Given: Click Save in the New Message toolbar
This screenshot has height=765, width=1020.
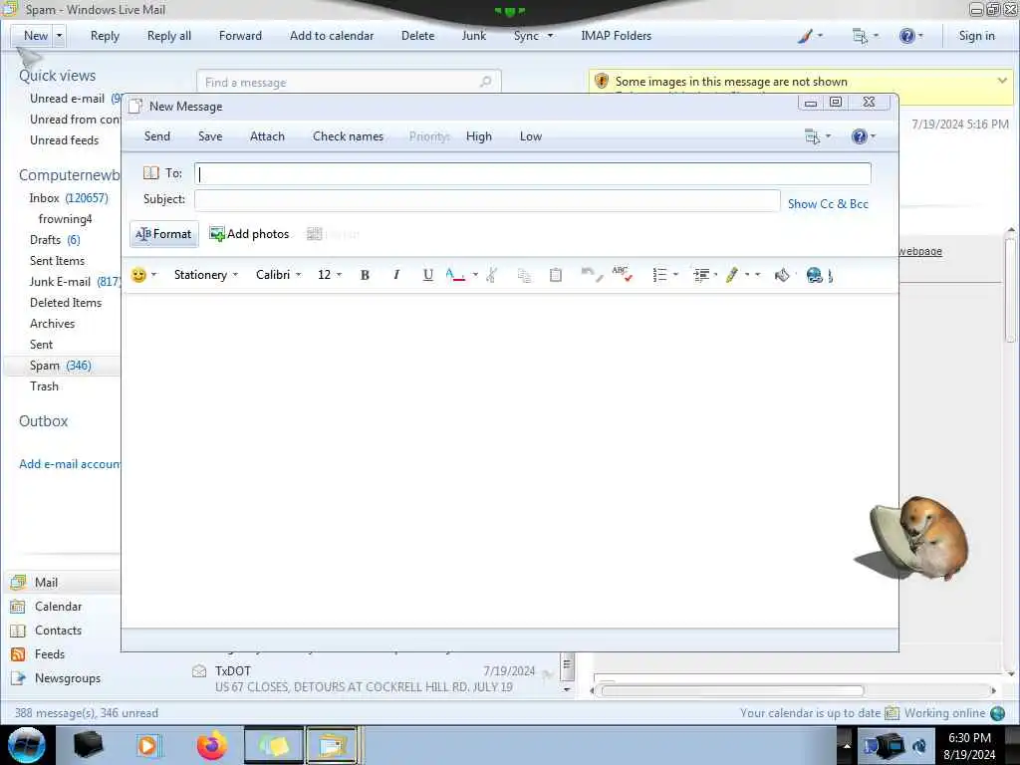Looking at the screenshot, I should (210, 136).
